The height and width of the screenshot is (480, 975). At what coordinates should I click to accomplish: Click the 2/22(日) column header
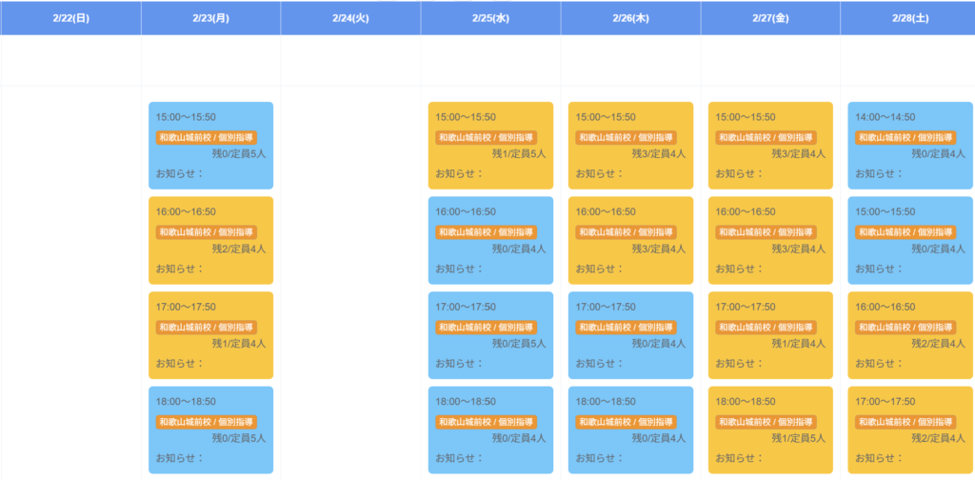point(70,18)
